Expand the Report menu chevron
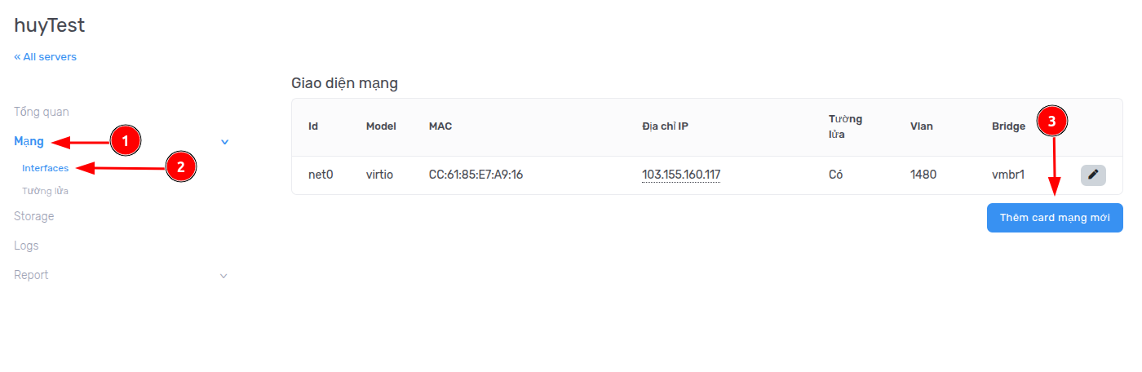The image size is (1142, 372). [224, 276]
